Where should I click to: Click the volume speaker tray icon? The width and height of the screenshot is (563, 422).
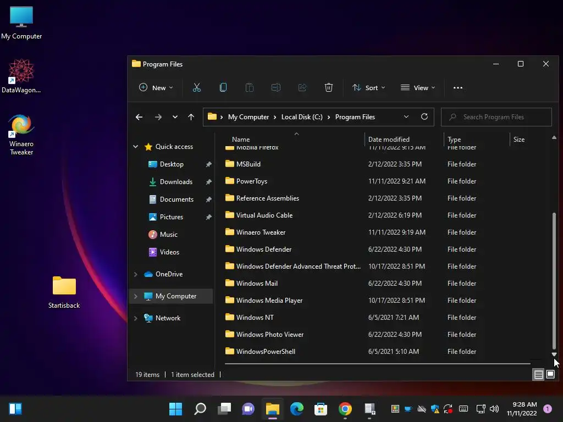[x=494, y=409]
